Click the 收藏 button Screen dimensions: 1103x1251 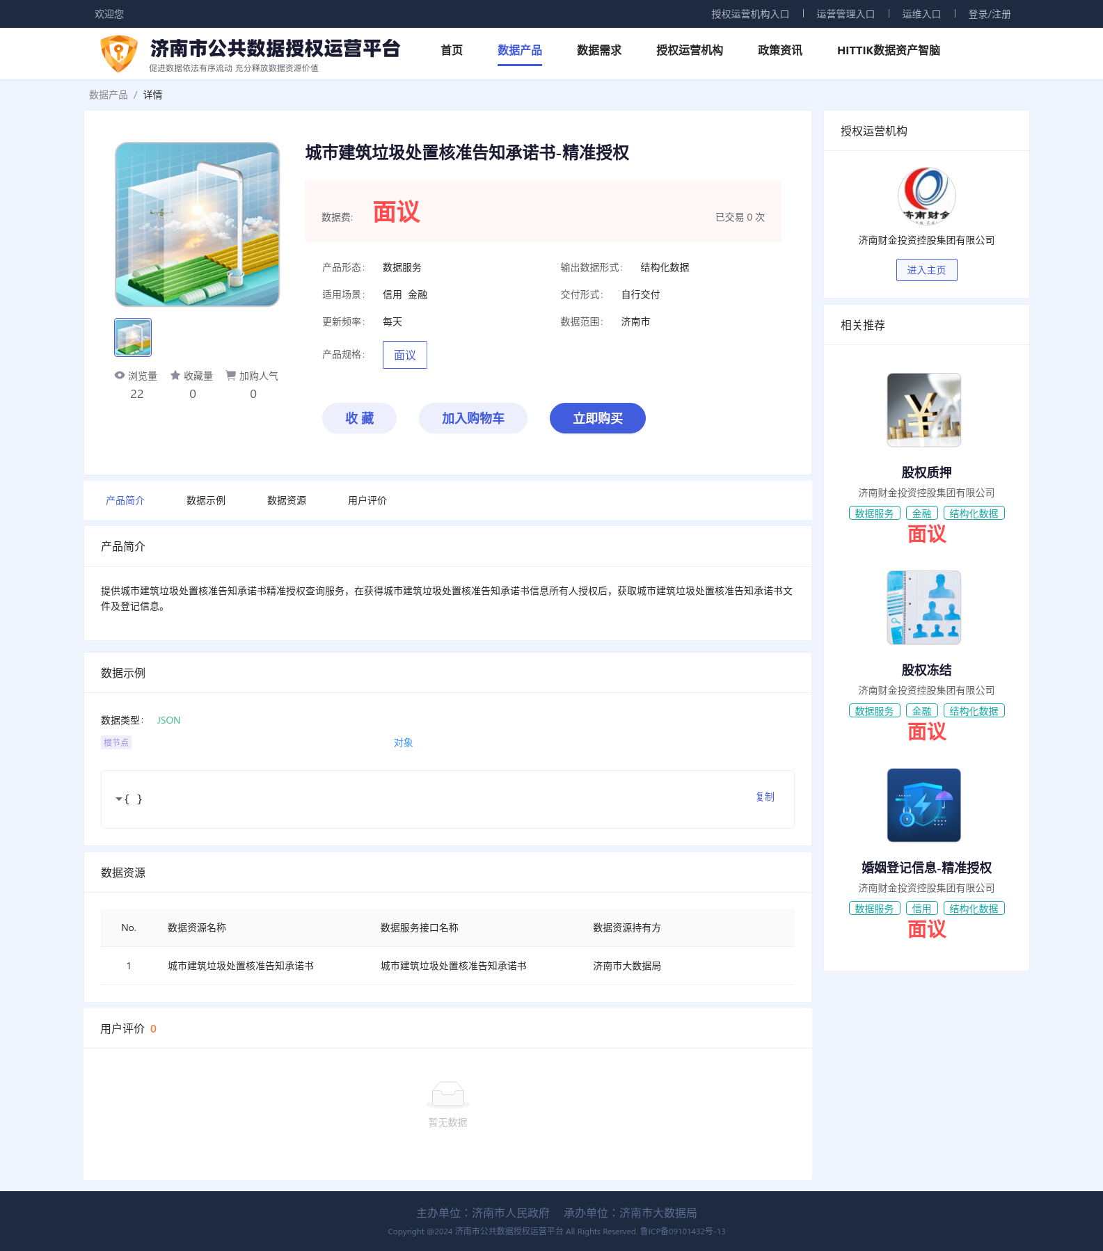[359, 418]
